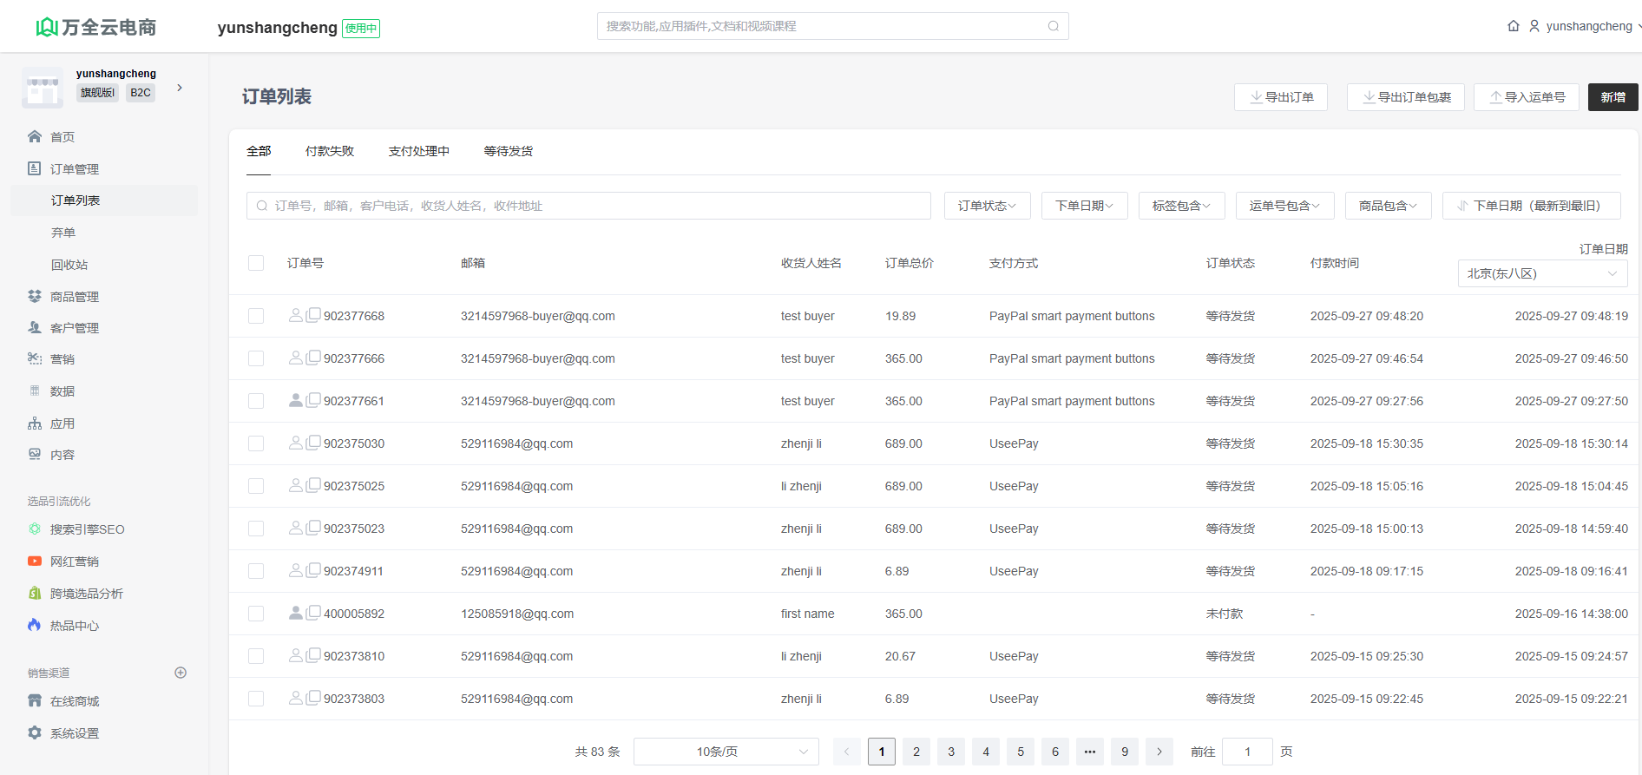Viewport: 1642px width, 775px height.
Task: Click the 导出订单 button
Action: click(x=1280, y=97)
